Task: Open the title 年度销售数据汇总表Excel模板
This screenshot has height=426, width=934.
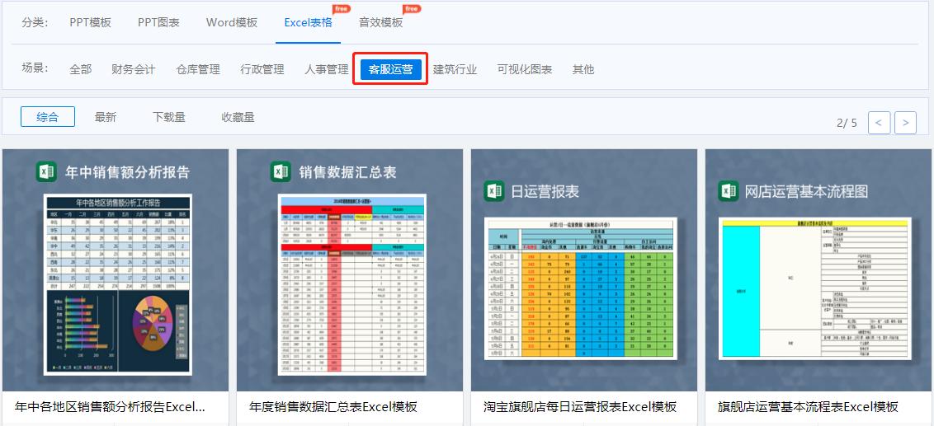Action: (x=333, y=407)
